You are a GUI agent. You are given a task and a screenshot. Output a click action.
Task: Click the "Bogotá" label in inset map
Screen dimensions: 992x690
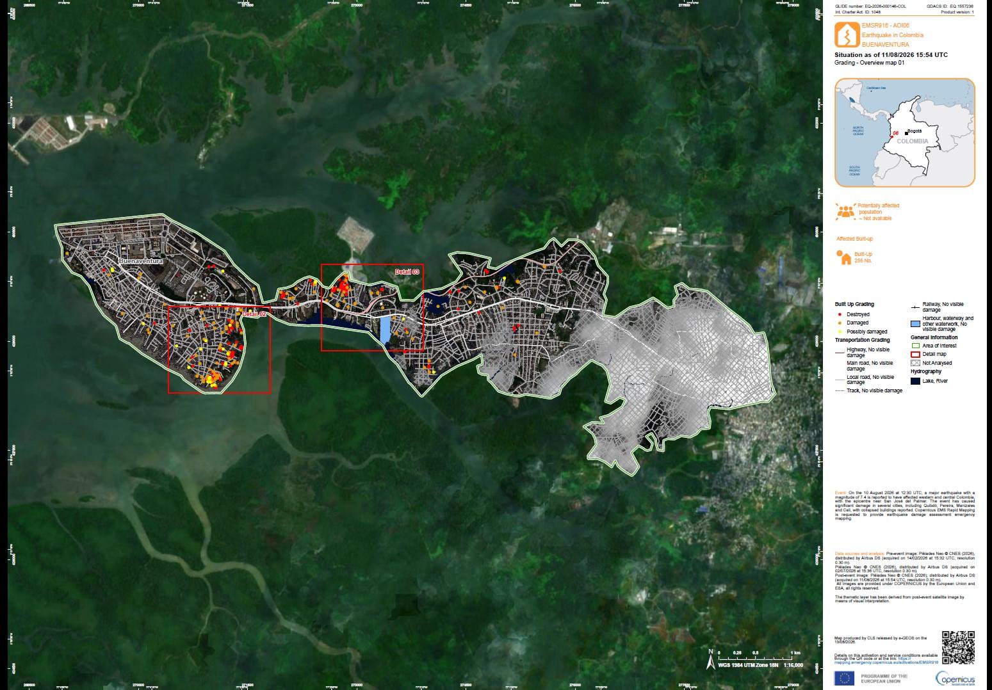coord(914,131)
